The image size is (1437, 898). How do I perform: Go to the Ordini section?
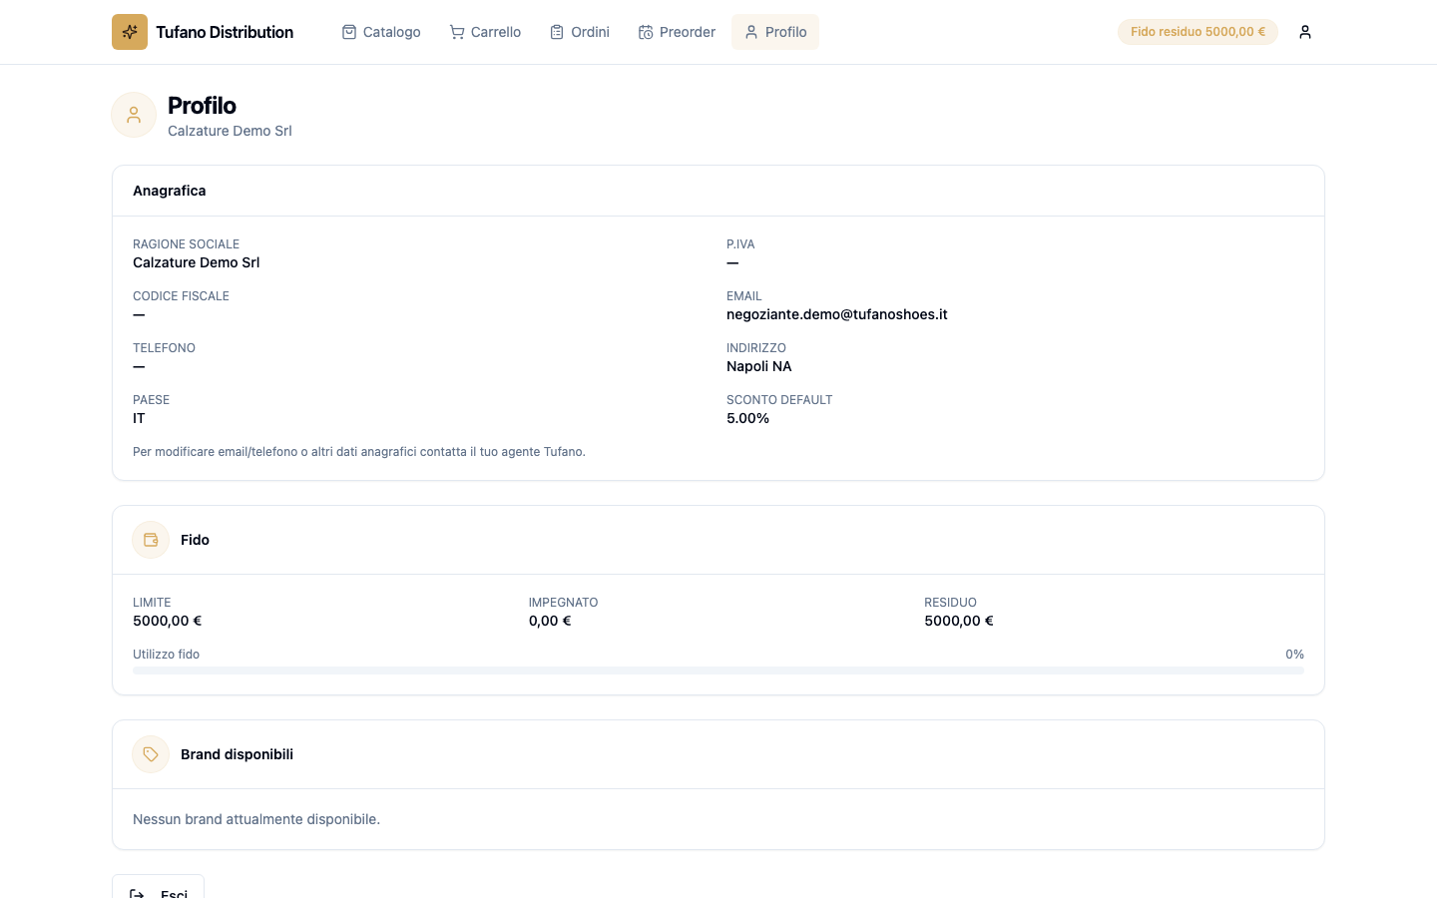(x=580, y=32)
